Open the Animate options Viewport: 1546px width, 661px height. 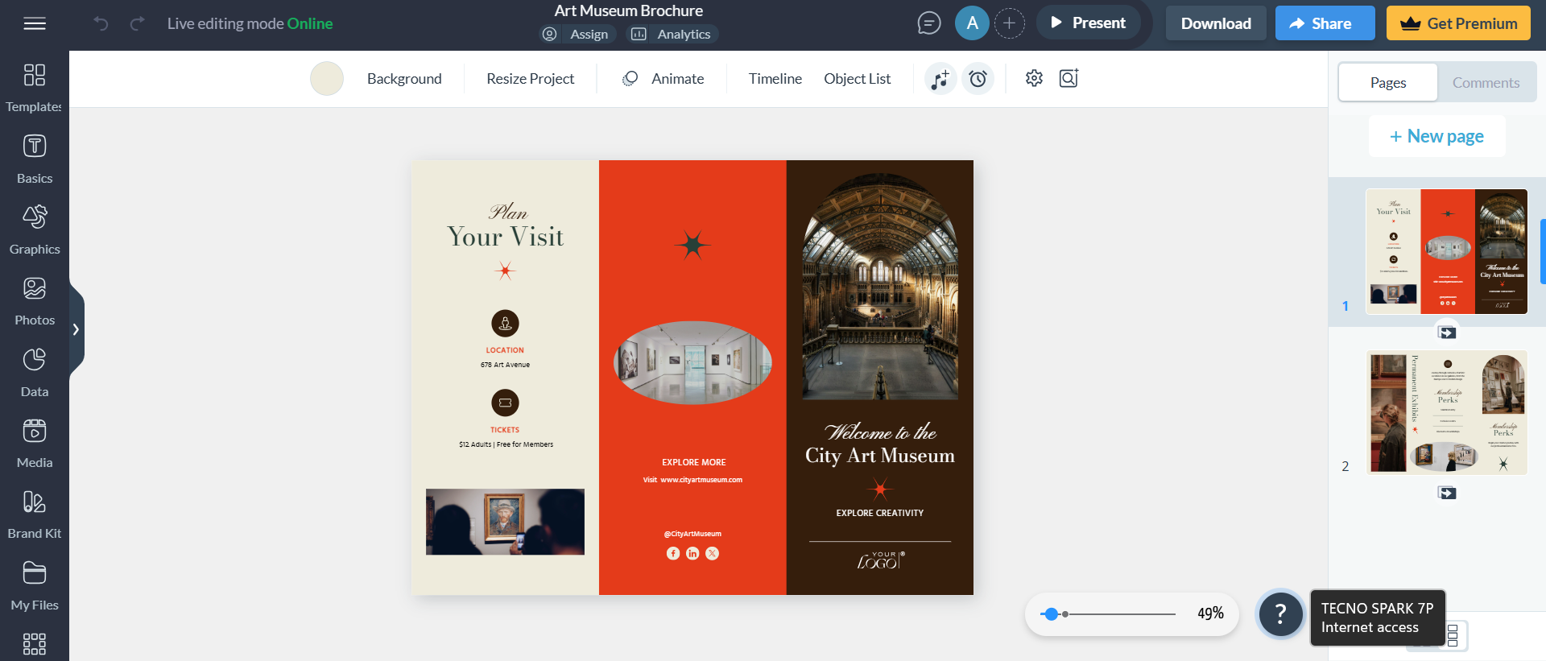(663, 79)
